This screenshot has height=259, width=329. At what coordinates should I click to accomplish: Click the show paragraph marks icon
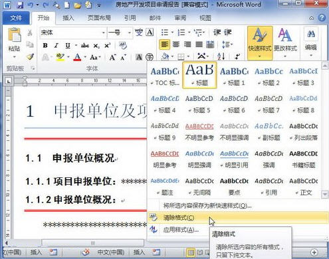237,56
